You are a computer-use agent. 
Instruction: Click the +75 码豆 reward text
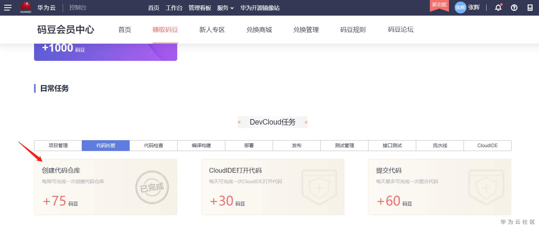pyautogui.click(x=60, y=201)
